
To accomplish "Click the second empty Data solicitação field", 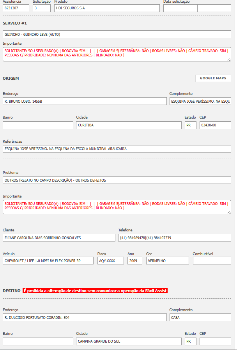I will tap(214, 8).
